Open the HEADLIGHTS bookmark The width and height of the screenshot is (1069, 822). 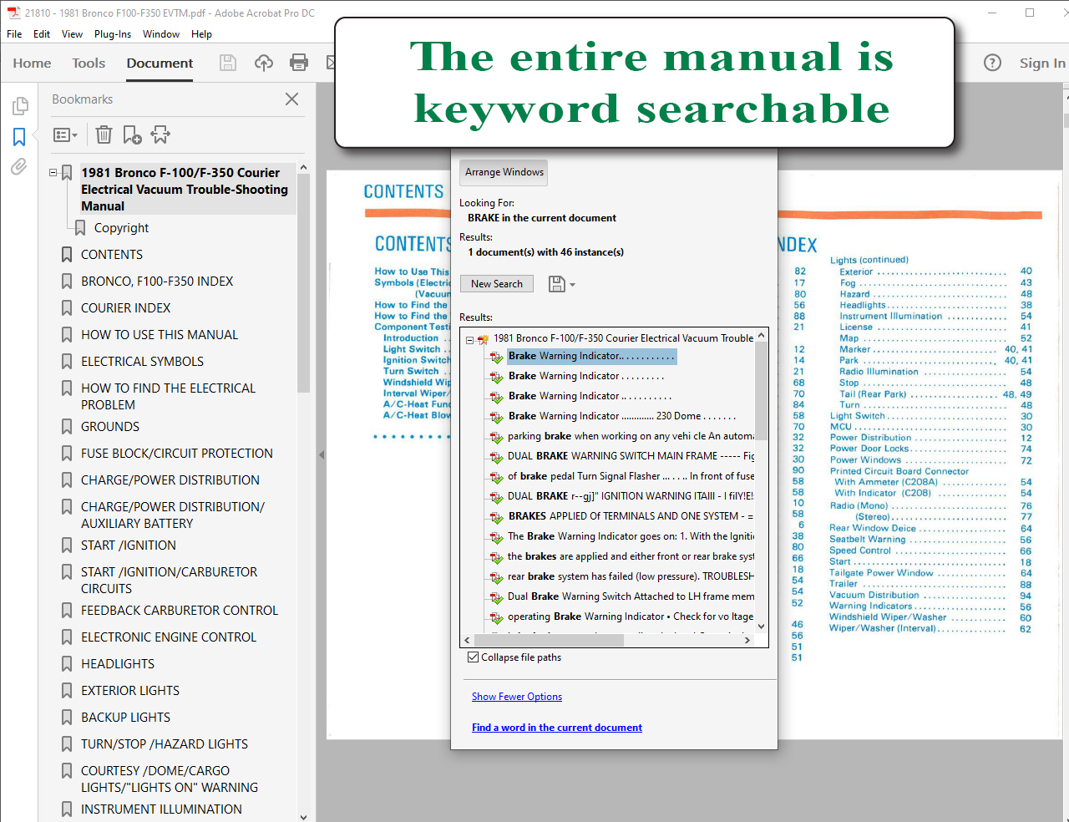(118, 664)
